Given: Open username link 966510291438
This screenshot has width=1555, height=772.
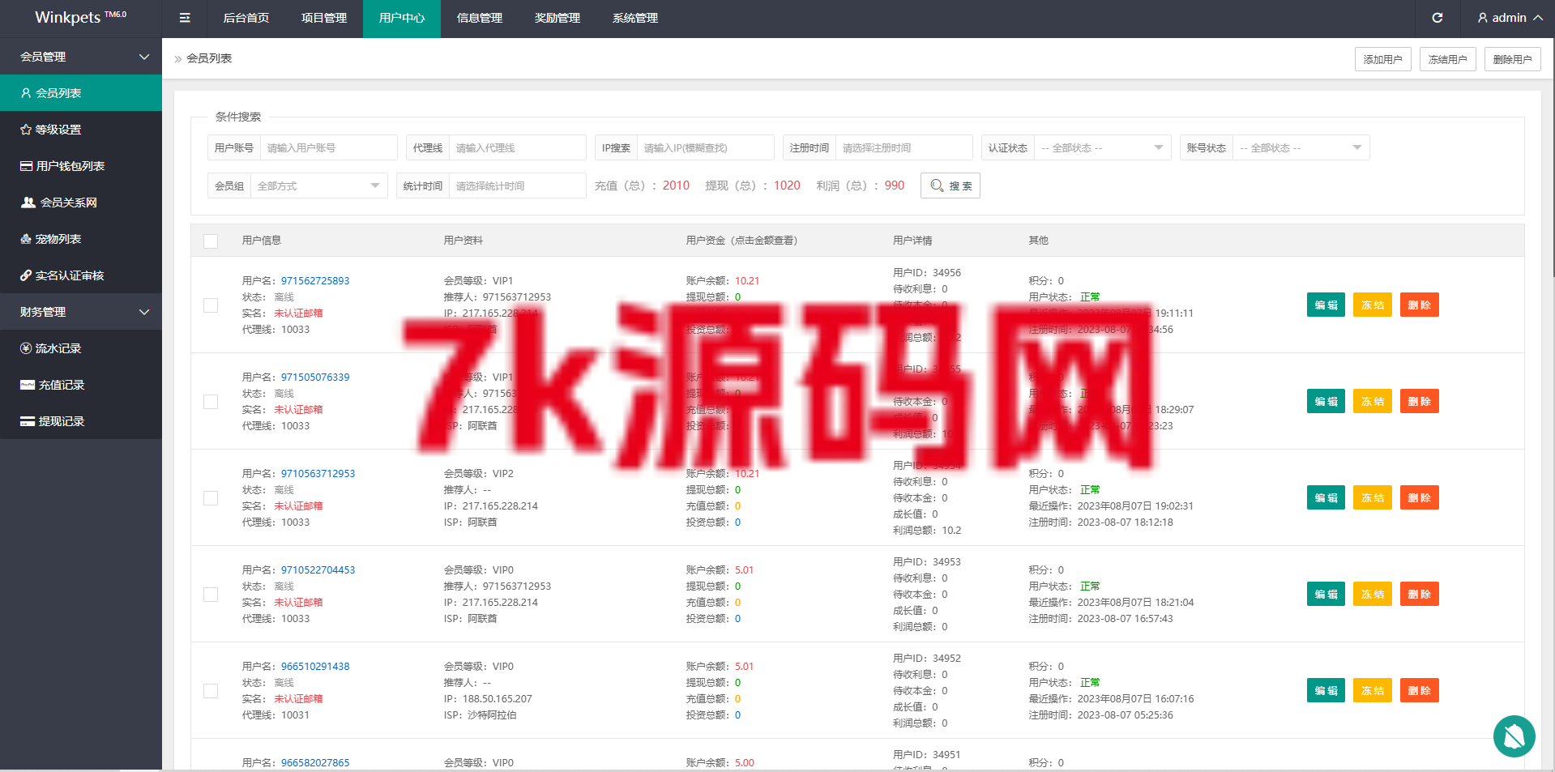Looking at the screenshot, I should point(315,667).
